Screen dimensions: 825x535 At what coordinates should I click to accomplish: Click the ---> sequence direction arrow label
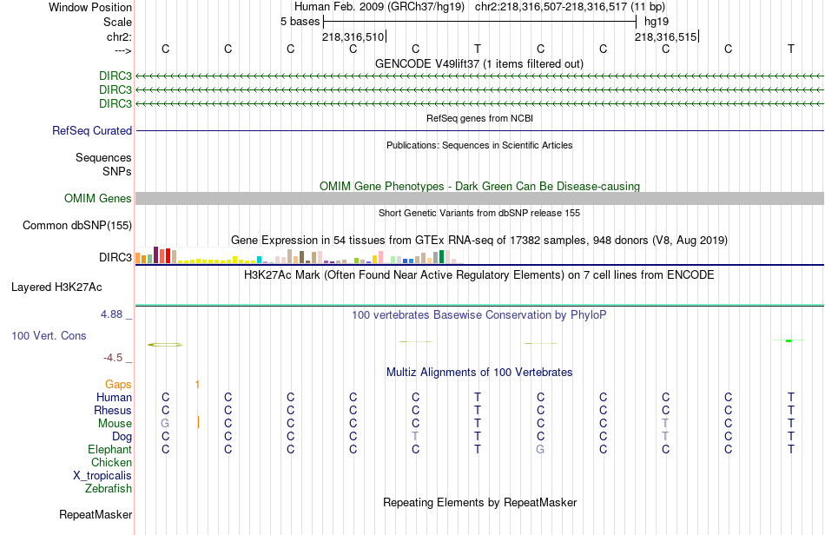(122, 50)
